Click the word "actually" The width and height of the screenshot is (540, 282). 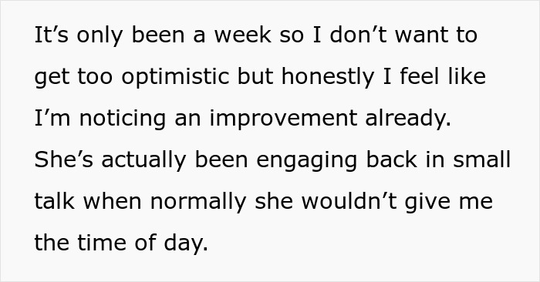(x=144, y=160)
